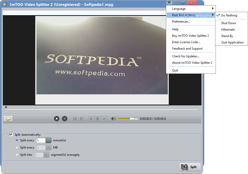Set a split point with lightning icon
This screenshot has height=174, width=248.
click(x=91, y=119)
